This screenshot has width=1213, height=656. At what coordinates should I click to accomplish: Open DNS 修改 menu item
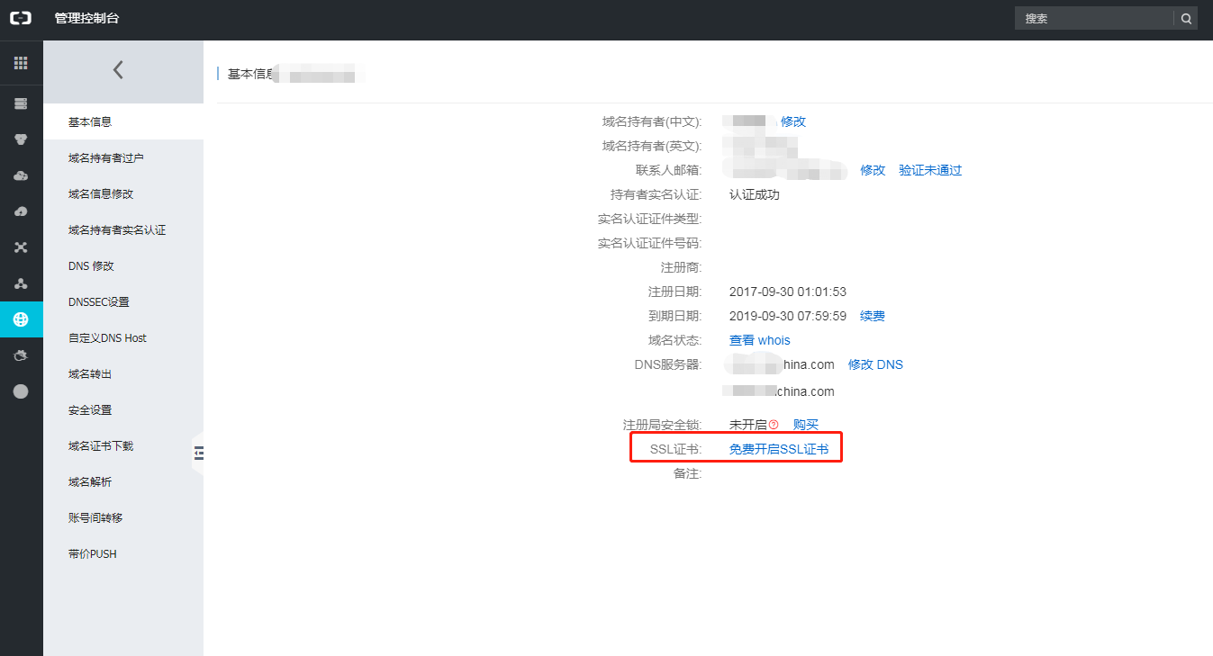tap(123, 265)
